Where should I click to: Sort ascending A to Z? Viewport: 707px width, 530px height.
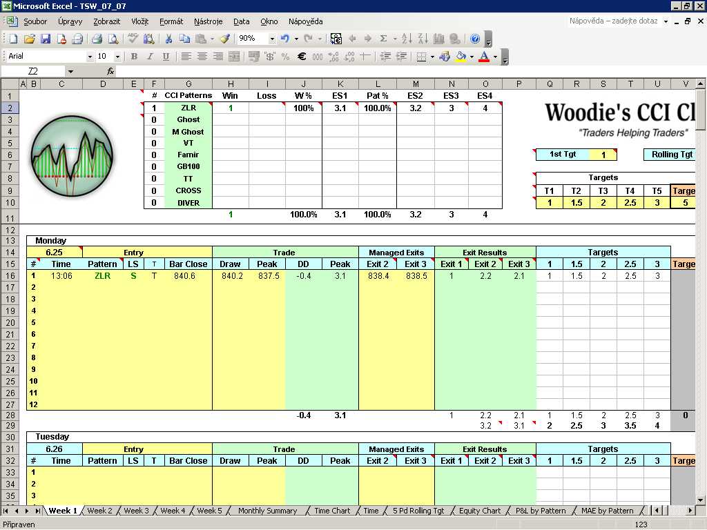coord(406,39)
